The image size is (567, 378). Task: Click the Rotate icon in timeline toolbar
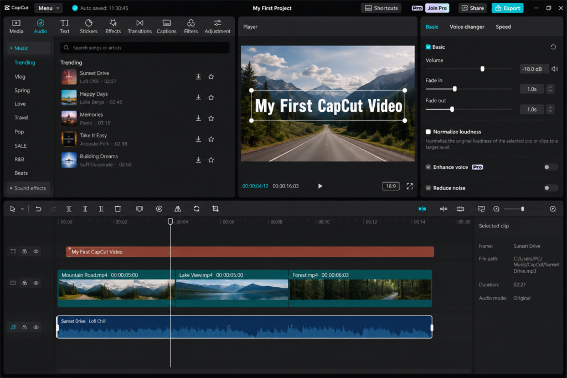197,209
